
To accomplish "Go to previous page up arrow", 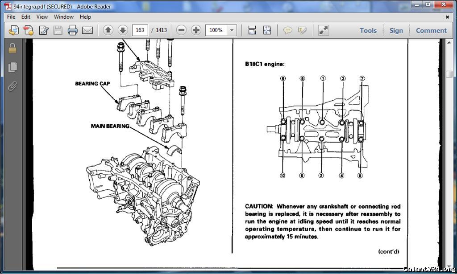I will (x=108, y=30).
